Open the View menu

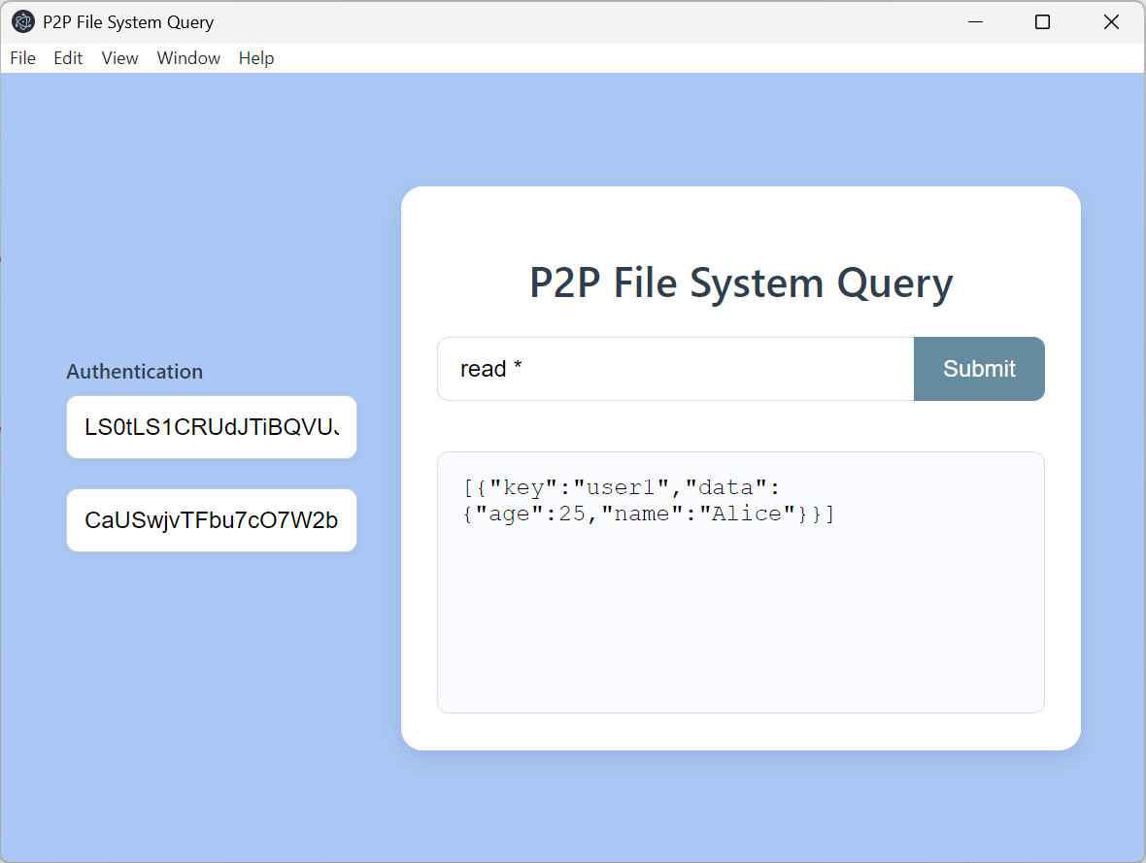point(119,58)
